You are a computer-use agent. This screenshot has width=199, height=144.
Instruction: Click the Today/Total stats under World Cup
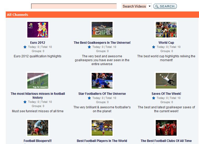[169, 47]
